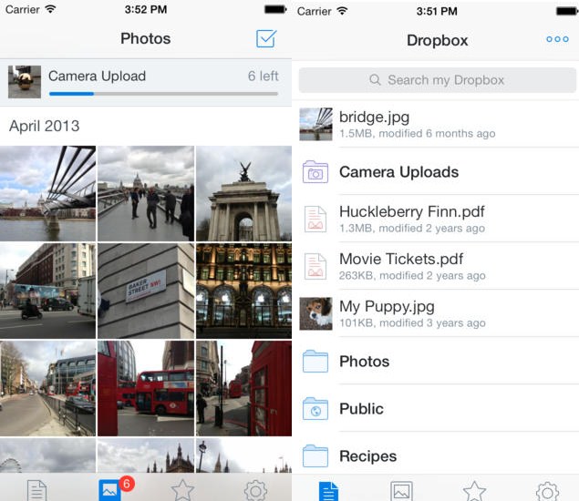The height and width of the screenshot is (501, 579).
Task: Select the Photos tab with badge 6
Action: tap(109, 490)
